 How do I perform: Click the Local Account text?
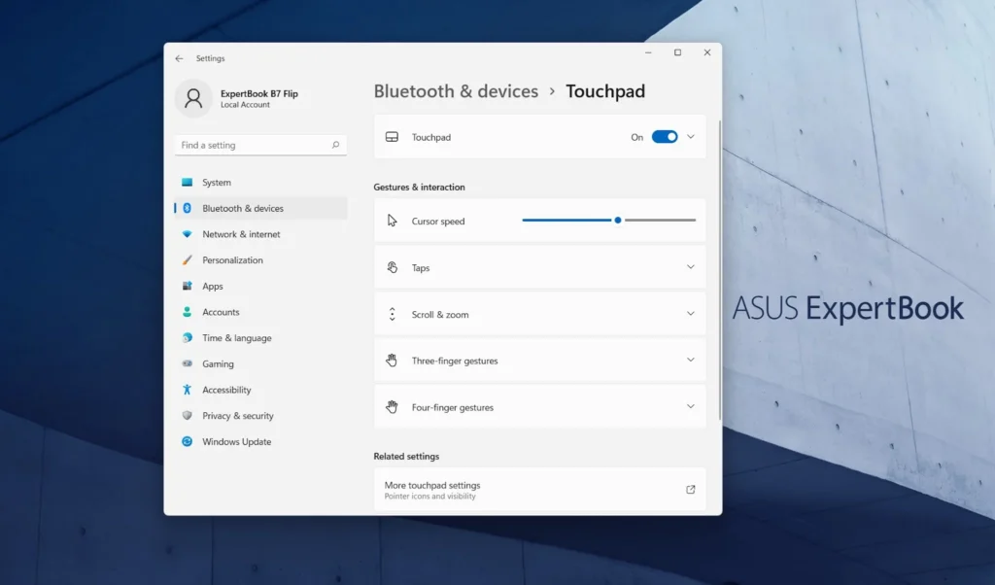[x=245, y=105]
